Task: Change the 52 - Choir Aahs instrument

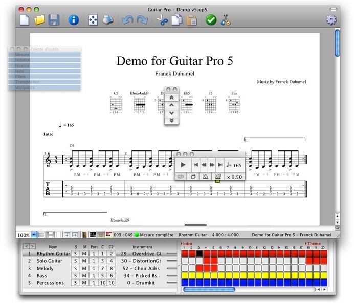Action: [x=141, y=268]
